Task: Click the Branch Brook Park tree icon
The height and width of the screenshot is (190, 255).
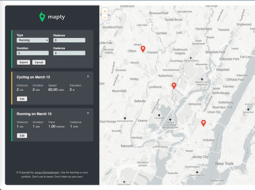Action: point(125,118)
